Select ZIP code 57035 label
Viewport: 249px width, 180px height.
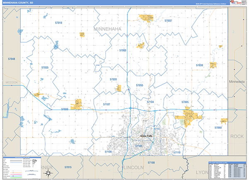[x=45, y=67]
